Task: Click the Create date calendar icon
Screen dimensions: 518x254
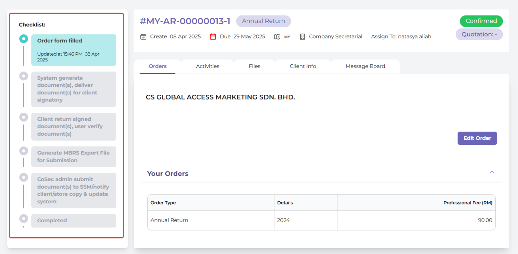Action: pyautogui.click(x=143, y=36)
